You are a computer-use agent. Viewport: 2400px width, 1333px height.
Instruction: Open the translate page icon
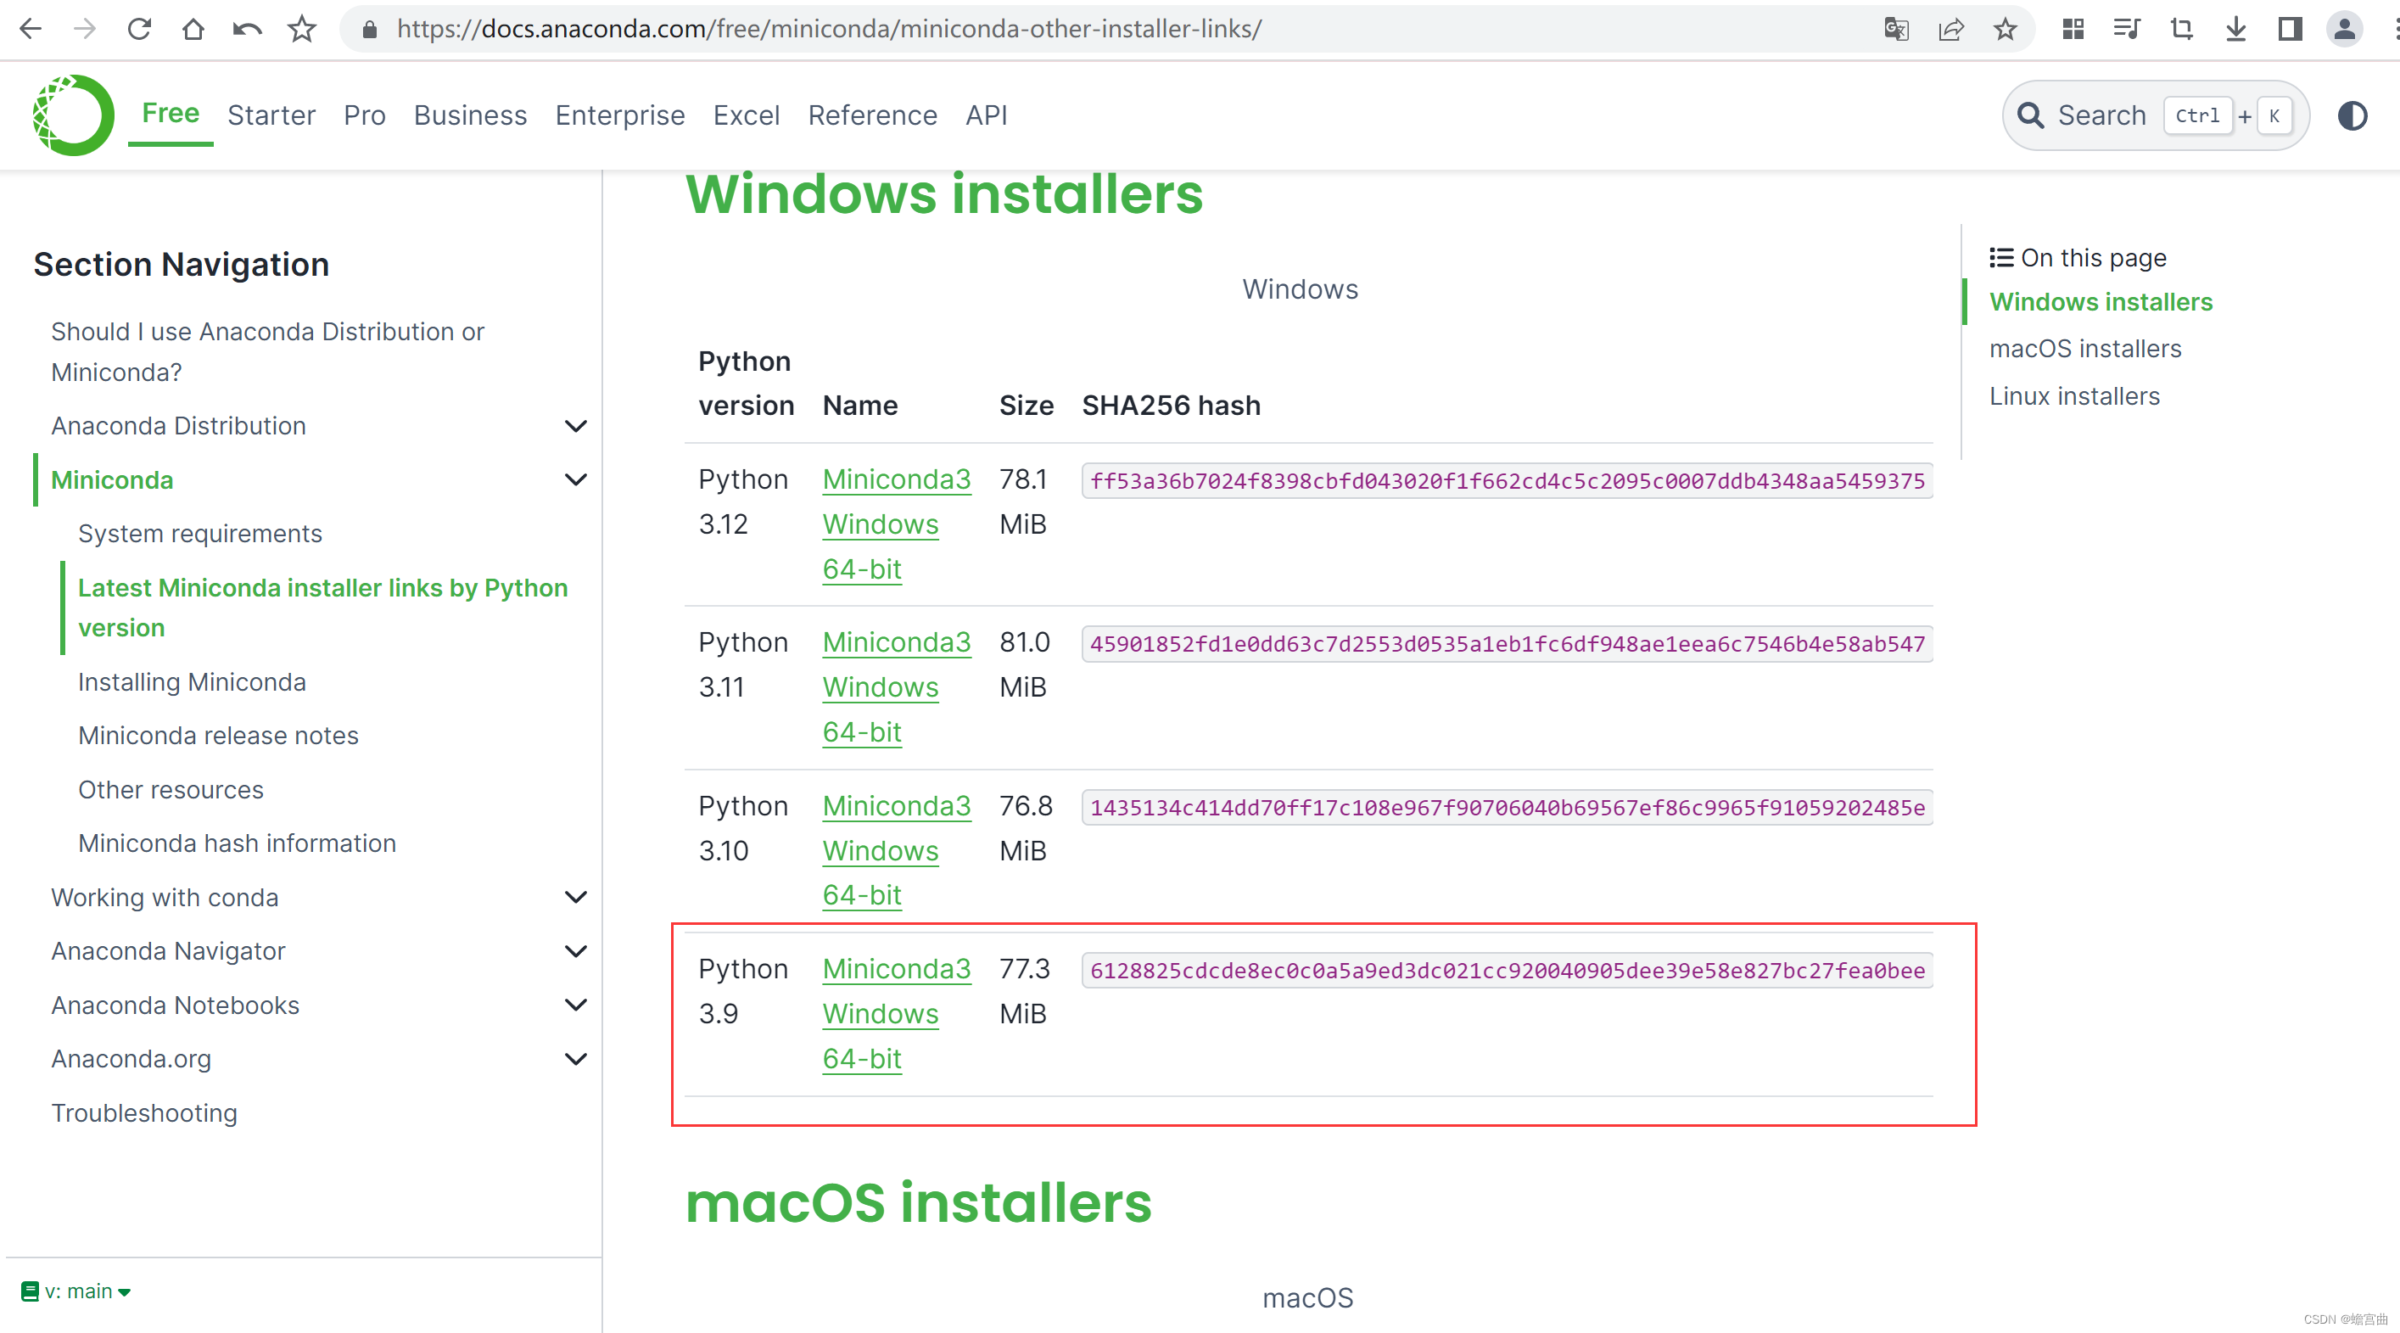[1895, 29]
